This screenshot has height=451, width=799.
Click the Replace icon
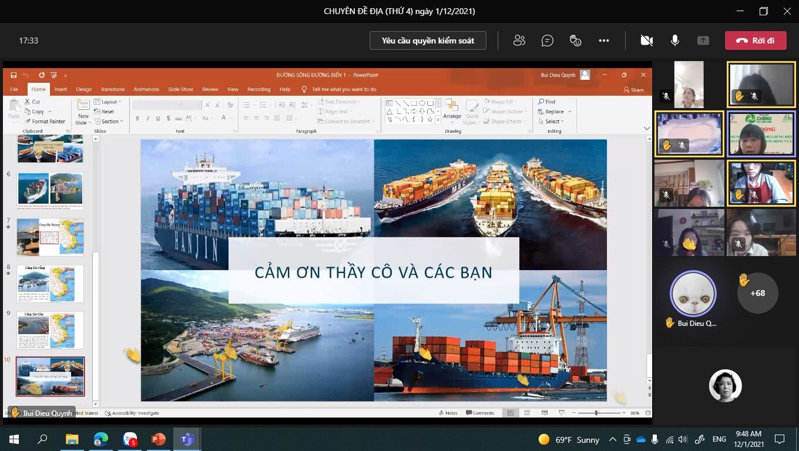(551, 111)
